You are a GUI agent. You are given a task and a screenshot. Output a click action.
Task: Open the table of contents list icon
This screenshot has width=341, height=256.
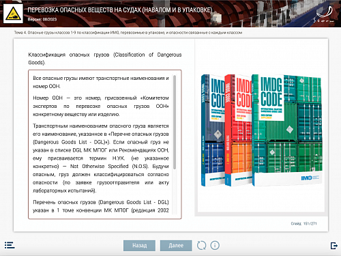10,245
